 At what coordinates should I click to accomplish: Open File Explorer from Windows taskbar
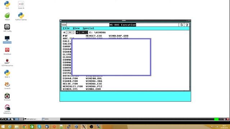pyautogui.click(x=17, y=126)
